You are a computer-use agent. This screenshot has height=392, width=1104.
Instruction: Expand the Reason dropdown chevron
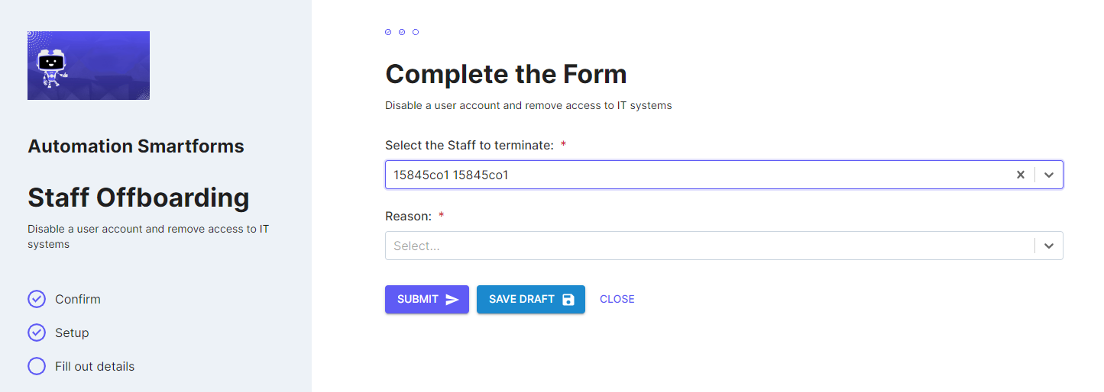click(x=1049, y=246)
